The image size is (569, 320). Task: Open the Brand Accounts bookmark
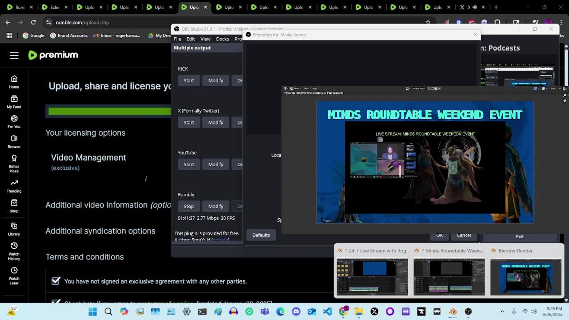[x=68, y=36]
